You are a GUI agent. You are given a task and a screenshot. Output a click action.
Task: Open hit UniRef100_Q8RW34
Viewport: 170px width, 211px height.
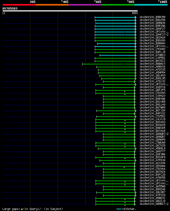(x=152, y=23)
